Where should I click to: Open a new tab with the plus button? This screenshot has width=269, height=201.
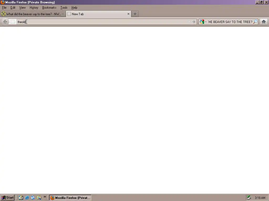(x=135, y=14)
